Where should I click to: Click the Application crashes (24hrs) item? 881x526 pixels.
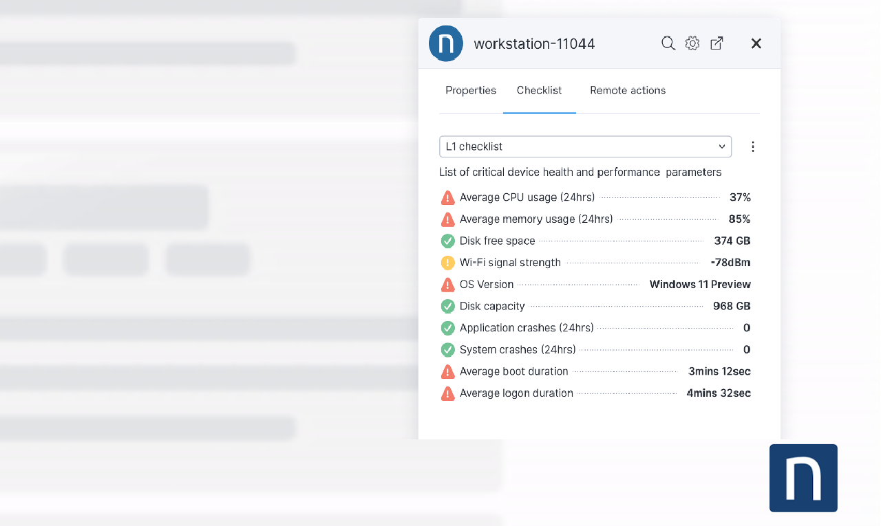[527, 328]
